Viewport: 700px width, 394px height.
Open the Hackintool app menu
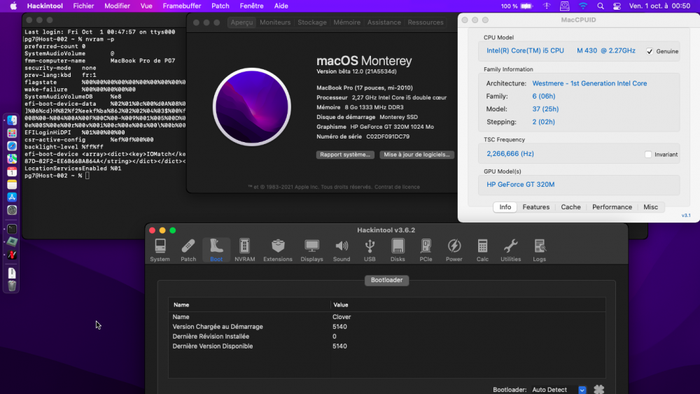45,6
